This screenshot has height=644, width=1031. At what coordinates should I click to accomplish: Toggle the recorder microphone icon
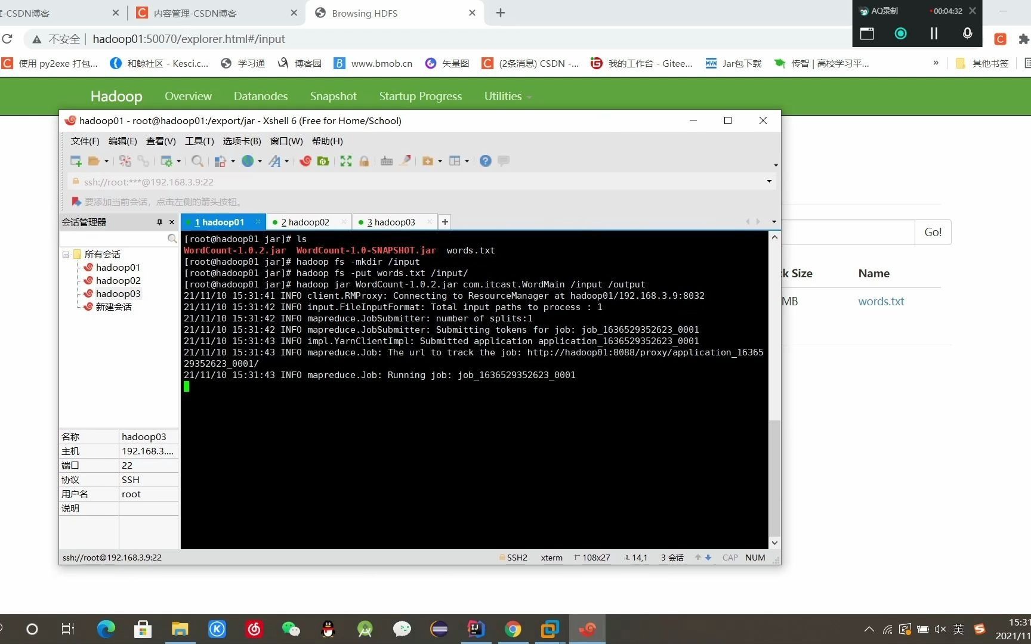968,33
